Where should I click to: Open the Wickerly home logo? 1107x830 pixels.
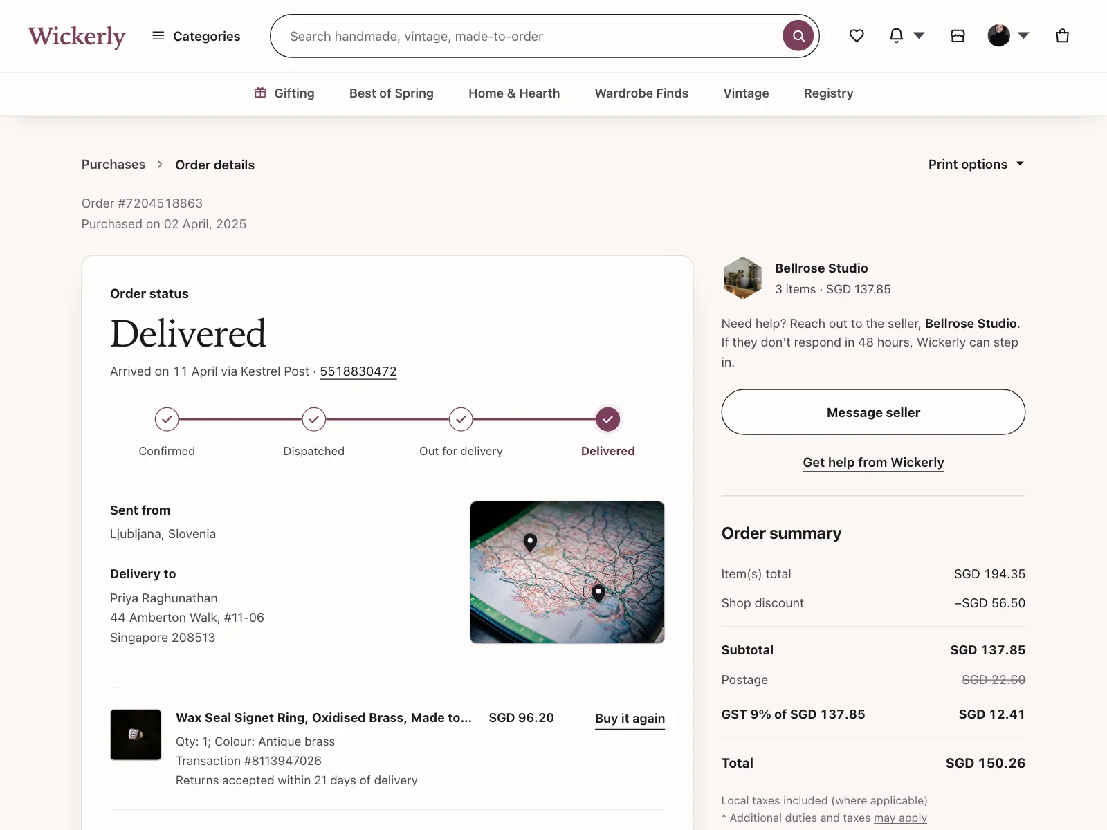pos(77,36)
